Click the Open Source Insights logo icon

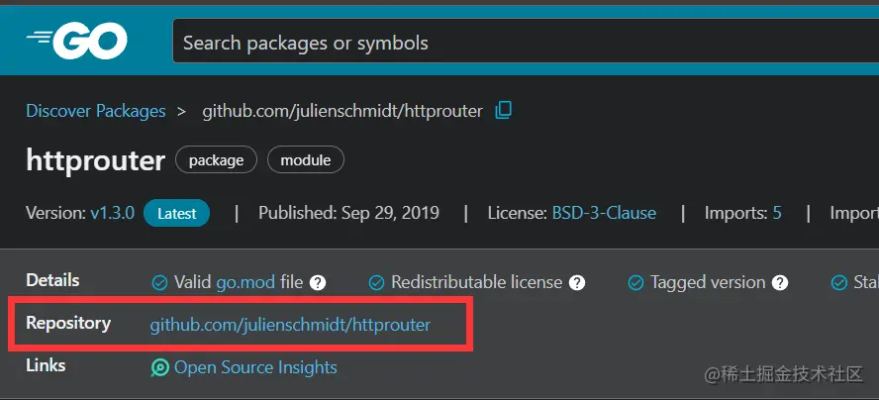tap(159, 368)
